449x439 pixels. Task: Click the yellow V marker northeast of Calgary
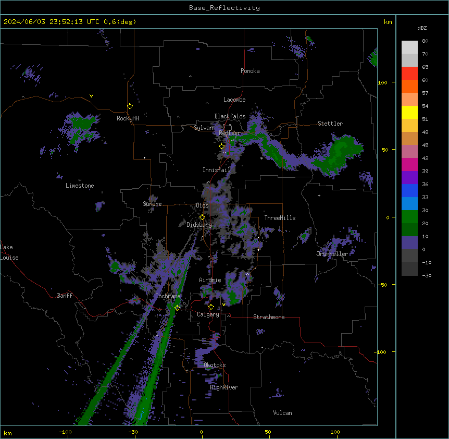point(223,304)
